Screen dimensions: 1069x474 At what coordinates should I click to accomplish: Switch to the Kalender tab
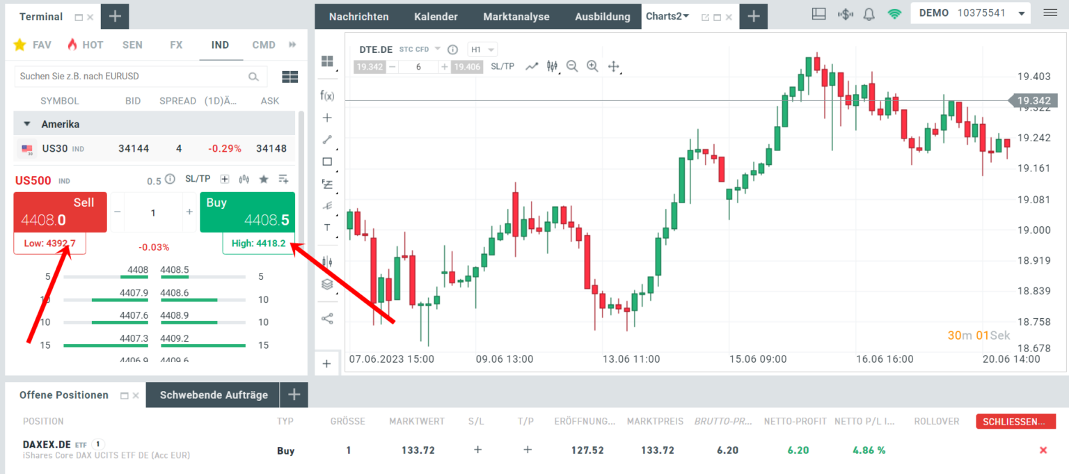[436, 16]
